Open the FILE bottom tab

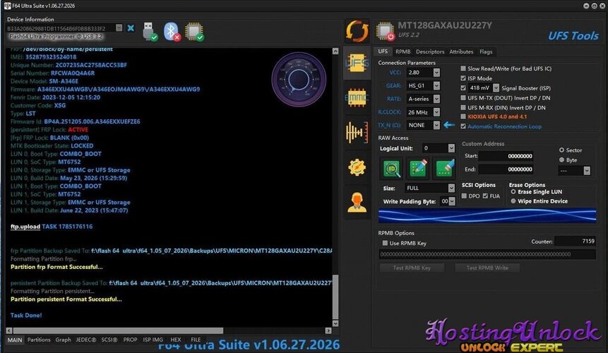(196, 340)
